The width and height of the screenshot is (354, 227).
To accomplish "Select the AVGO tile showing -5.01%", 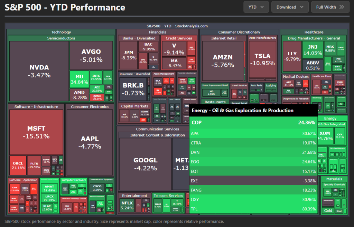I will [x=91, y=56].
